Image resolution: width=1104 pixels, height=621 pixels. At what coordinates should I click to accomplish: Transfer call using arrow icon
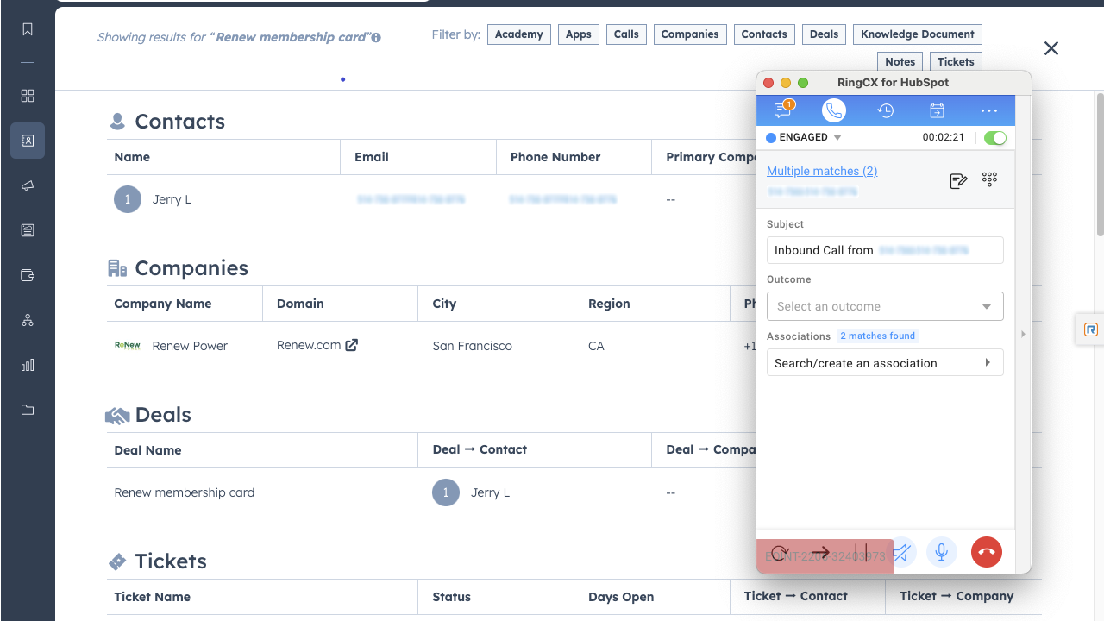[x=820, y=553]
